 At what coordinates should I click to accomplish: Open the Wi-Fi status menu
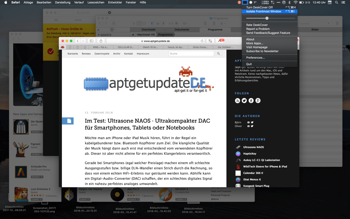(x=295, y=2)
